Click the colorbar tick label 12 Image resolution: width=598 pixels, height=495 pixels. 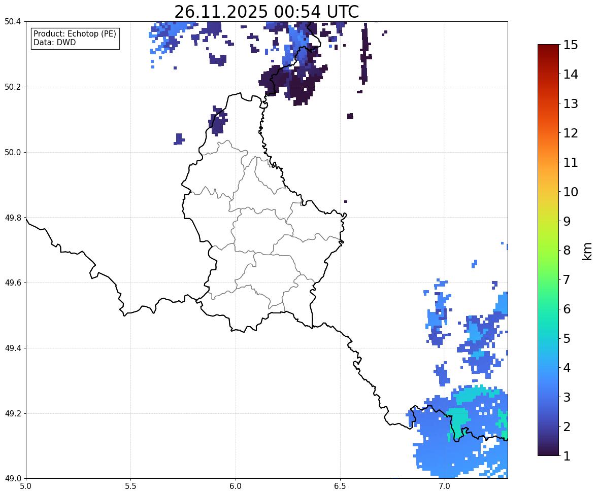[x=571, y=133]
